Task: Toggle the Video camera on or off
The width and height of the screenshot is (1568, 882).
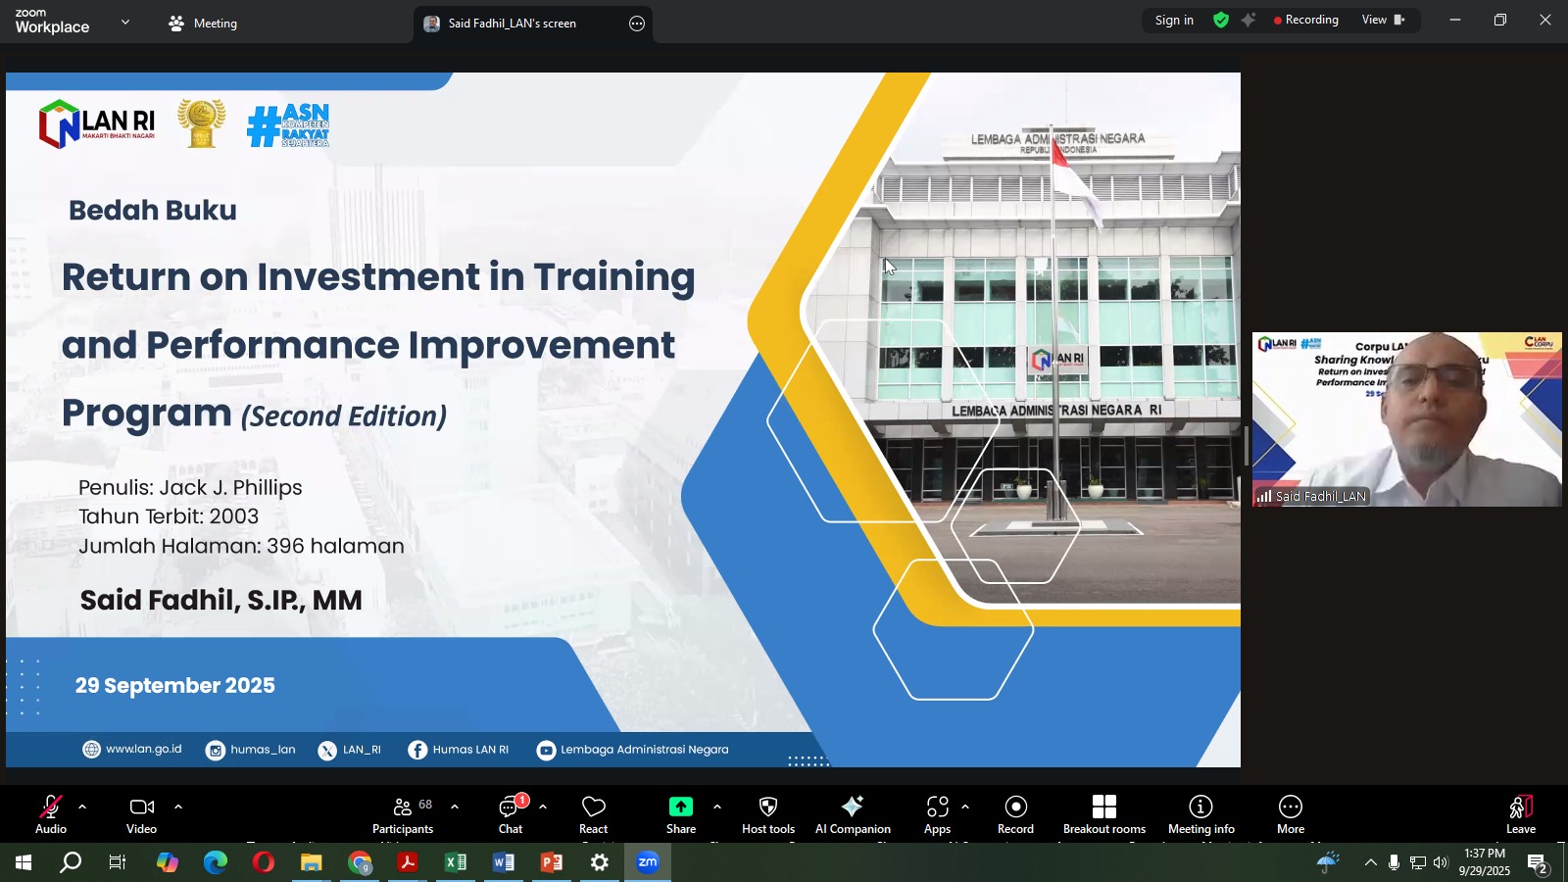Action: pos(141,813)
